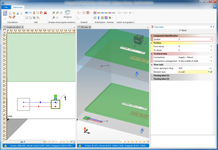Image resolution: width=218 pixels, height=150 pixels.
Task: Select the Main tools ribbon tab
Action: point(18,7)
